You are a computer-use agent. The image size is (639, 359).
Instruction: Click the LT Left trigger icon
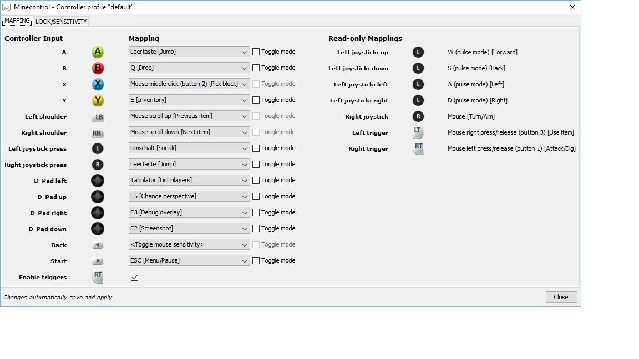(x=418, y=132)
